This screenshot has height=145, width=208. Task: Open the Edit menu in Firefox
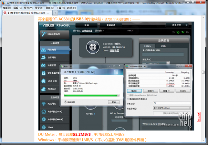[17, 8]
